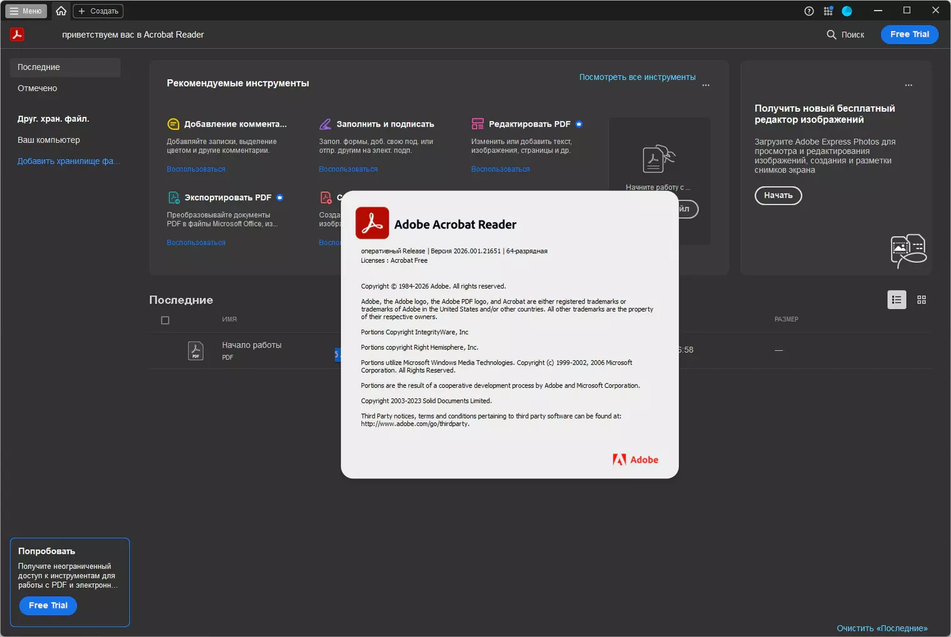The height and width of the screenshot is (637, 951).
Task: Click Добавить хранилище файлов link
Action: [69, 161]
